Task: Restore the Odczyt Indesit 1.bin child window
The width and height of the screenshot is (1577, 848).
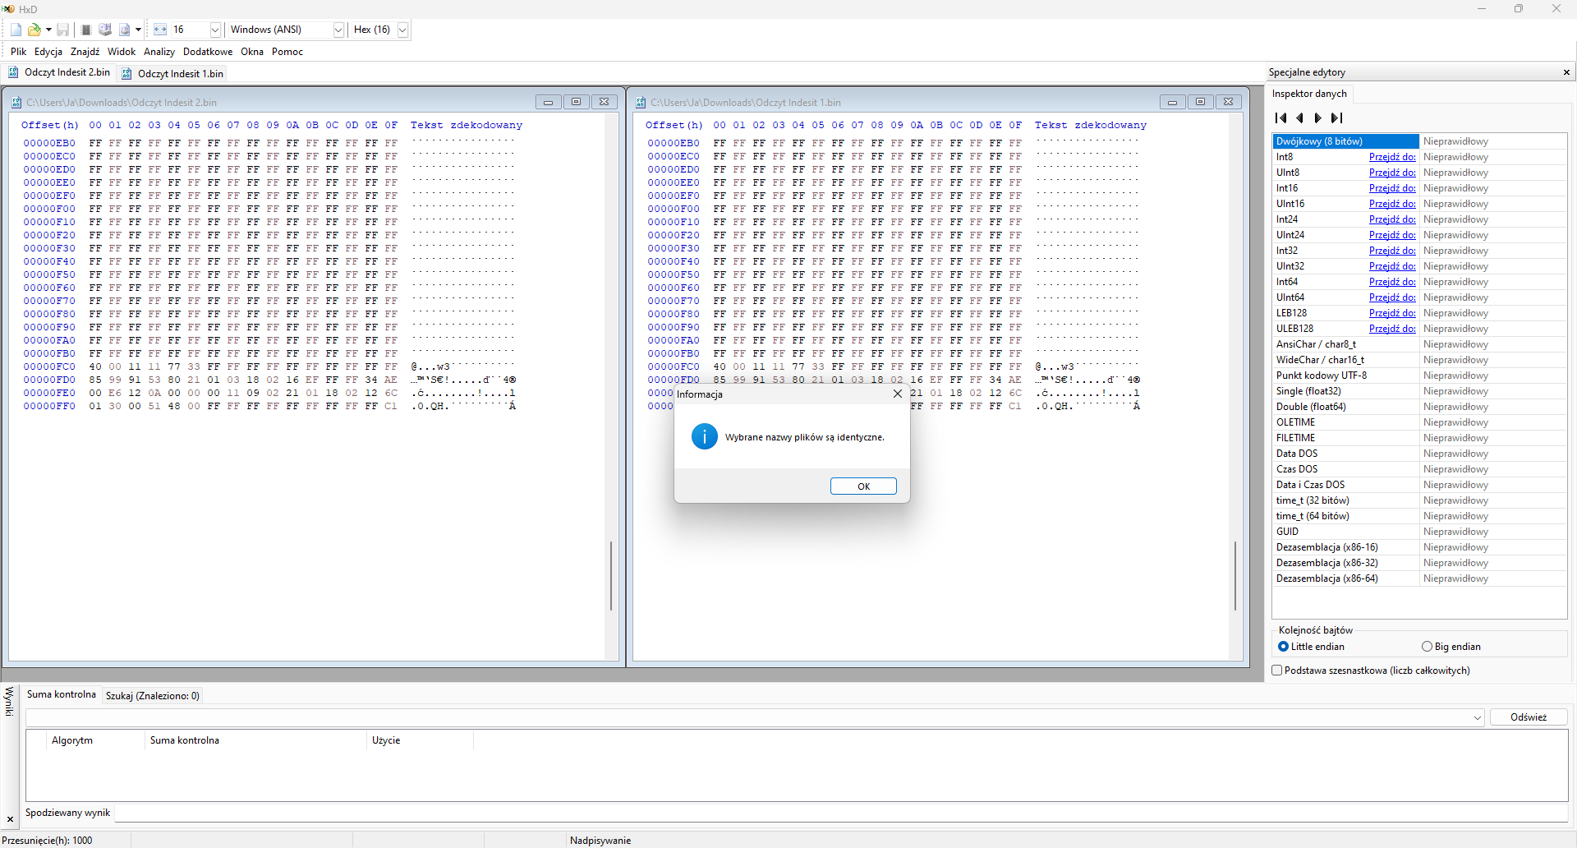Action: [x=1200, y=102]
